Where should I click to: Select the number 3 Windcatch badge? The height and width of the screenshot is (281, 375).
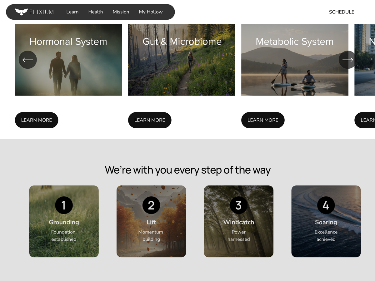[x=238, y=205]
